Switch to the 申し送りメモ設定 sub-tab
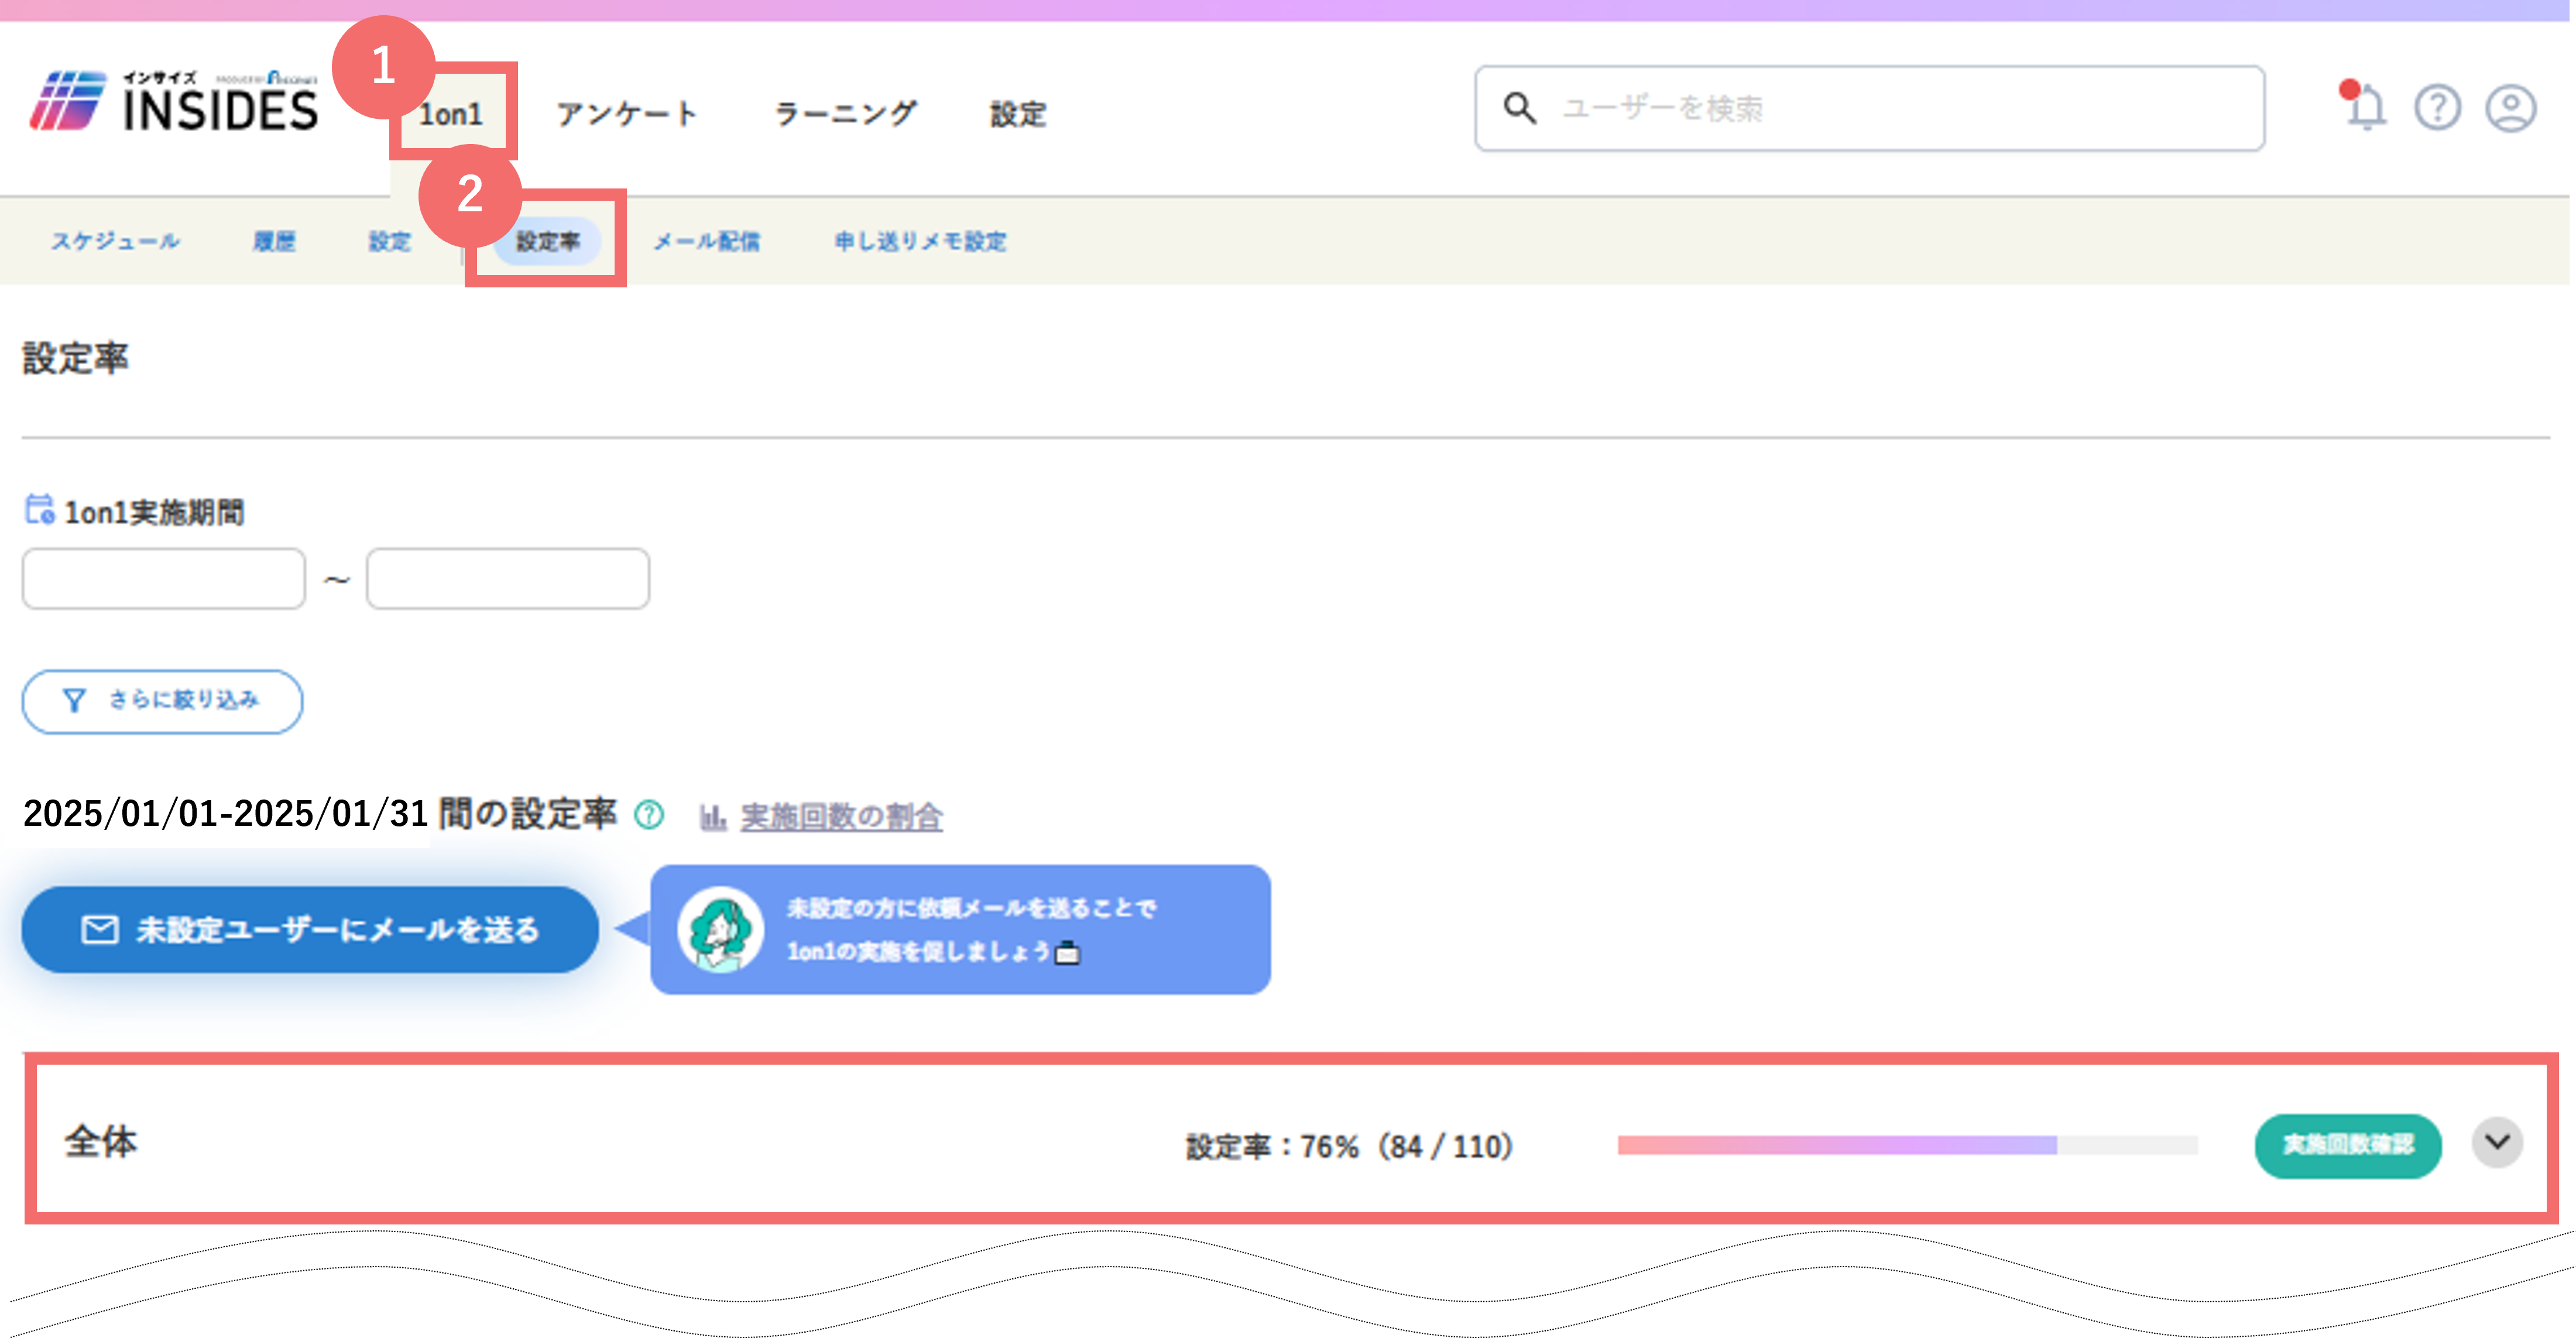Screen dimensions: 2576x1338 [920, 241]
